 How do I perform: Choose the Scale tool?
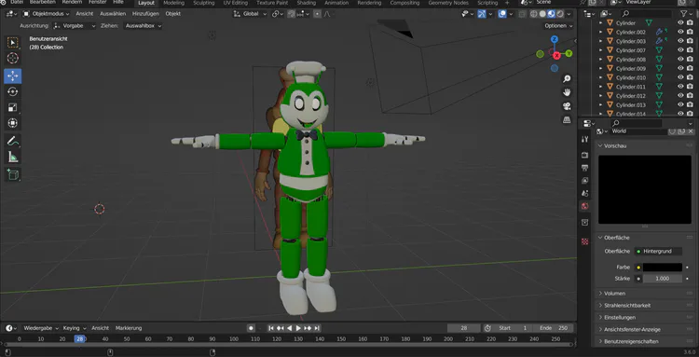pos(12,107)
